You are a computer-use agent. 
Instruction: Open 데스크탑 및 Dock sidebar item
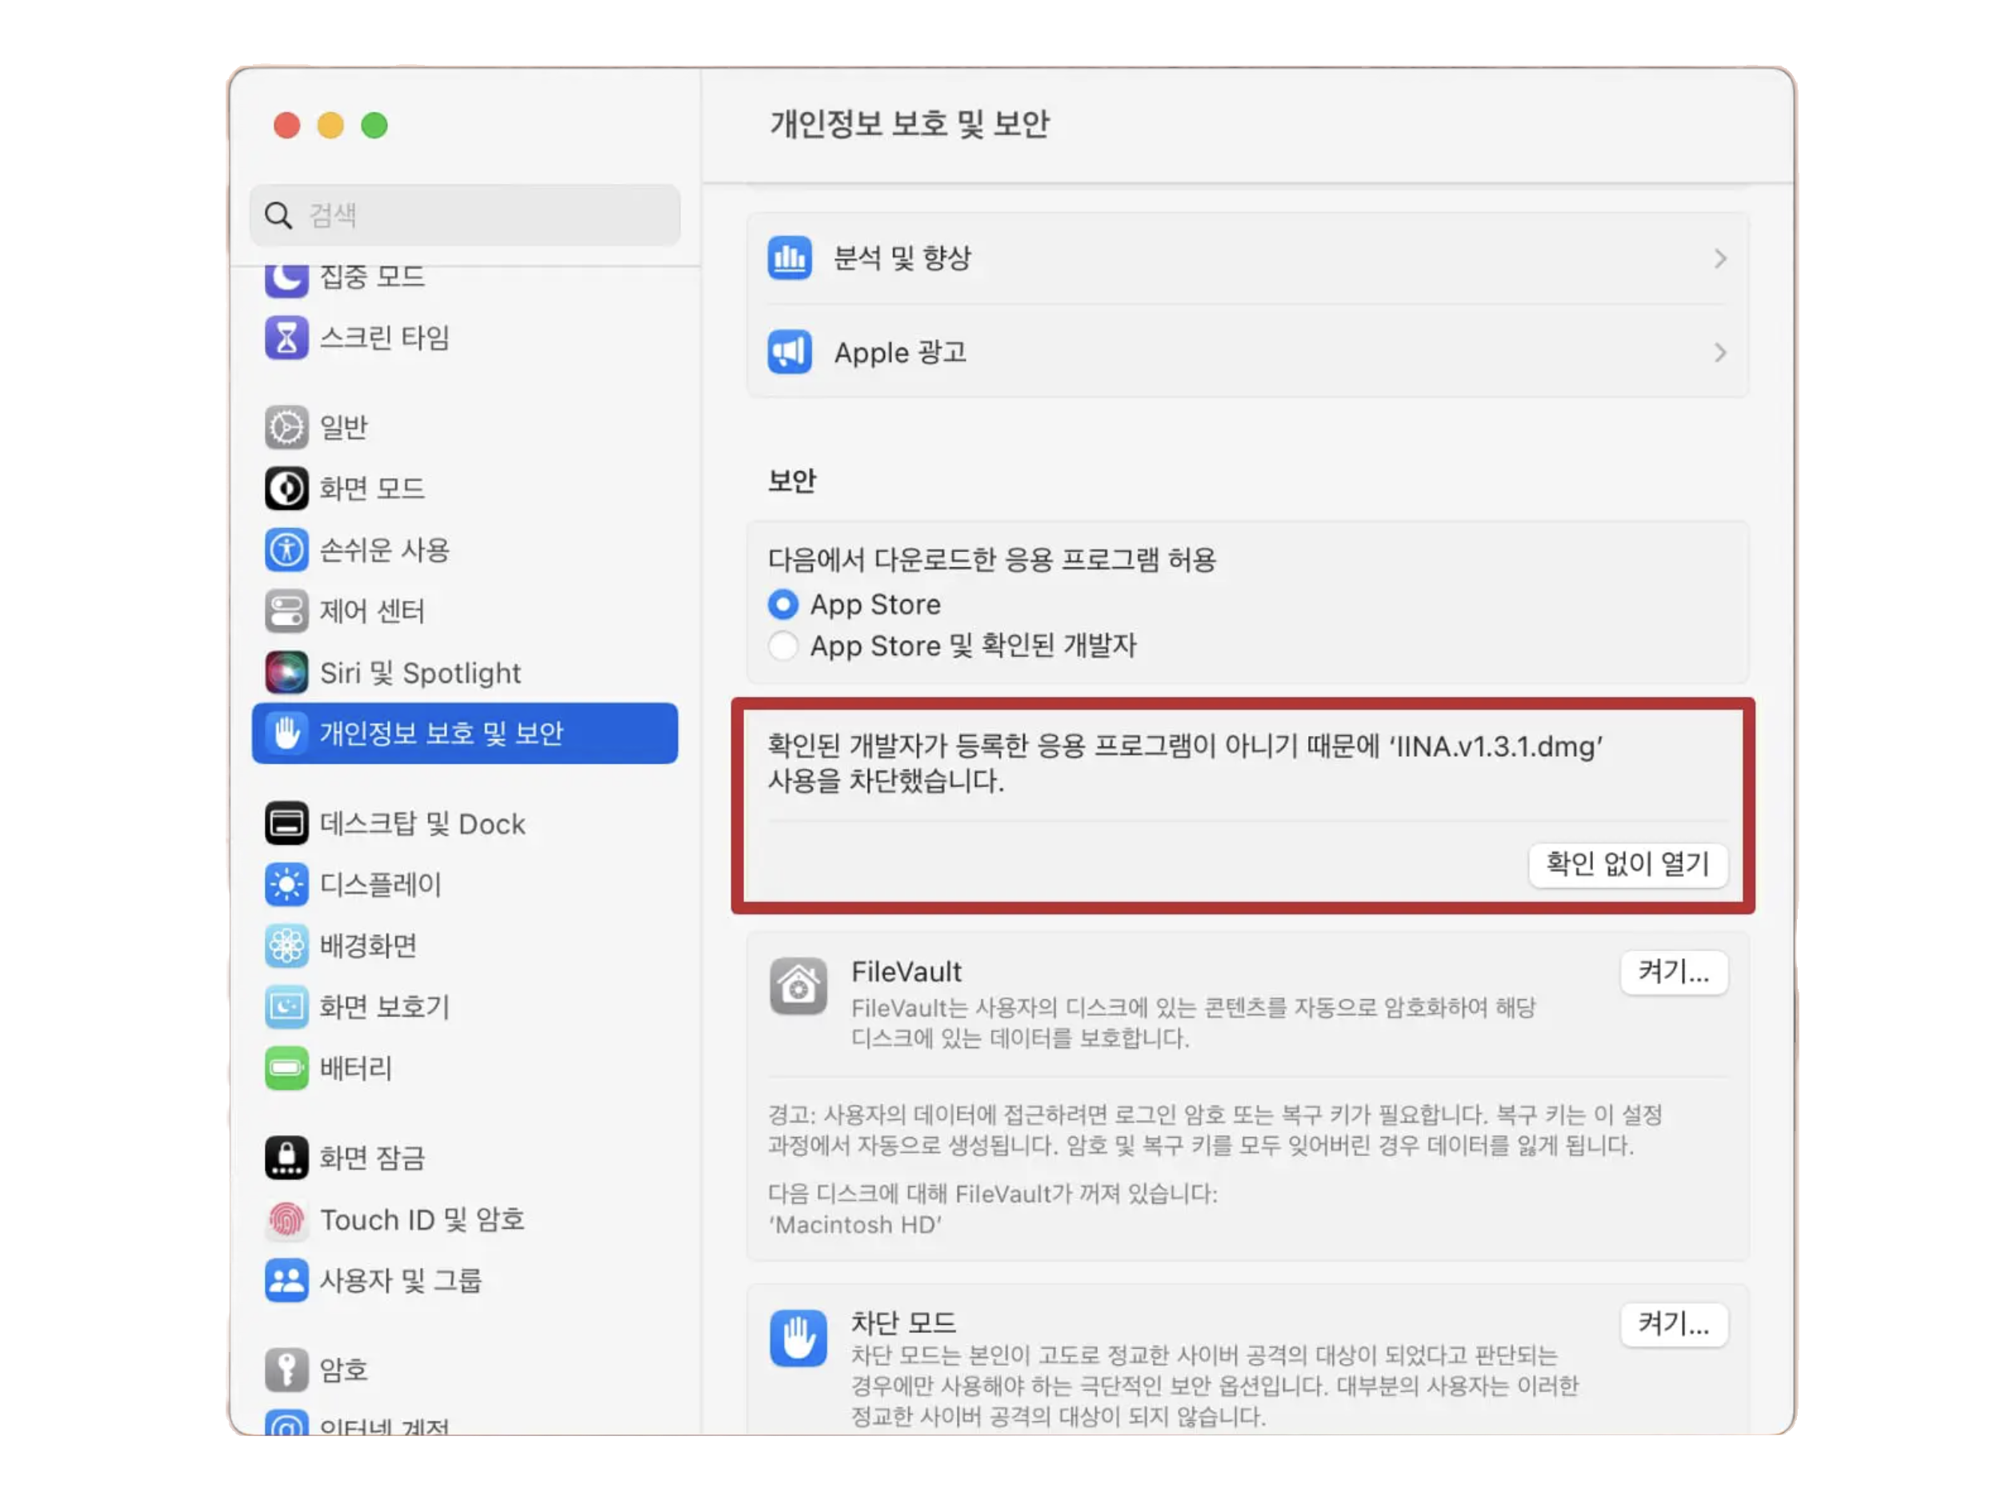[x=422, y=824]
